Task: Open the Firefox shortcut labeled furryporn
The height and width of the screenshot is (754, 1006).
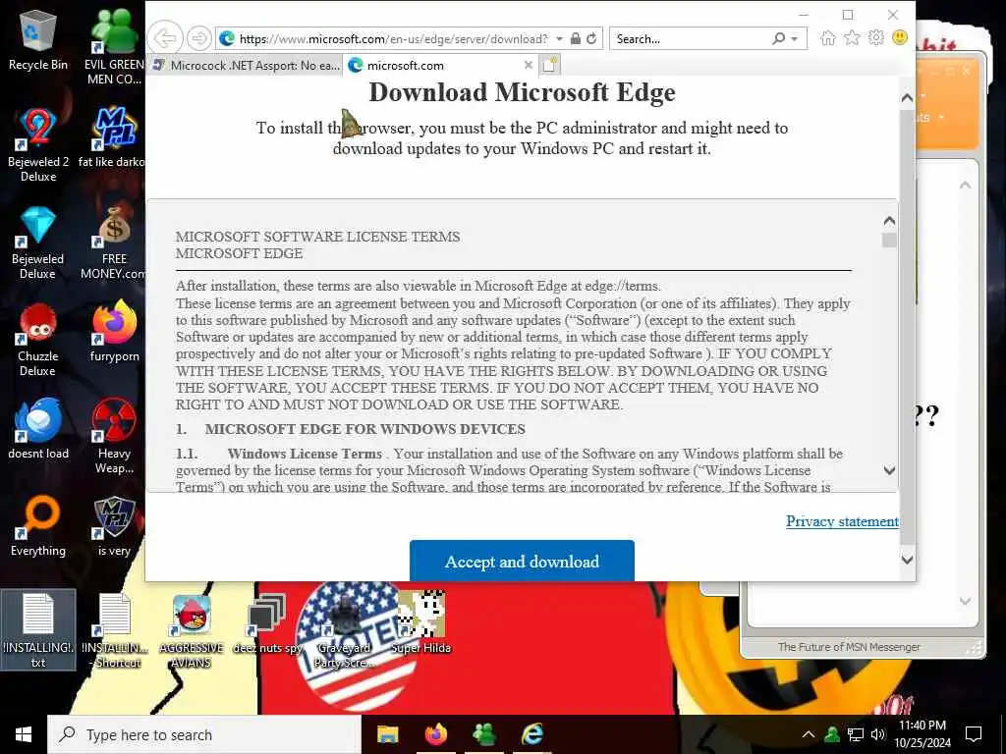Action: pyautogui.click(x=114, y=332)
